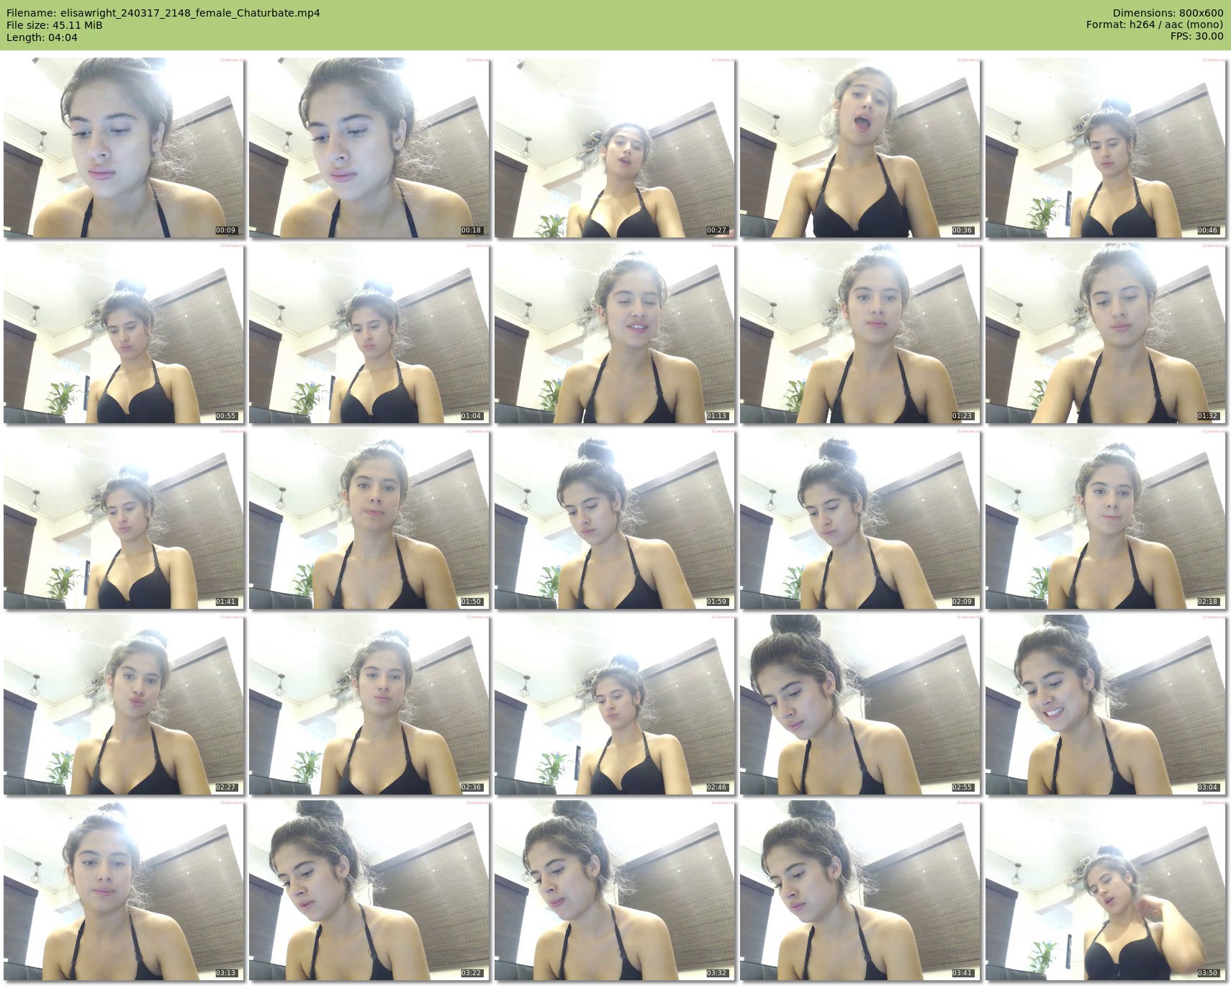Open the frame stamped 01:32
This screenshot has height=986, width=1231.
[1106, 333]
